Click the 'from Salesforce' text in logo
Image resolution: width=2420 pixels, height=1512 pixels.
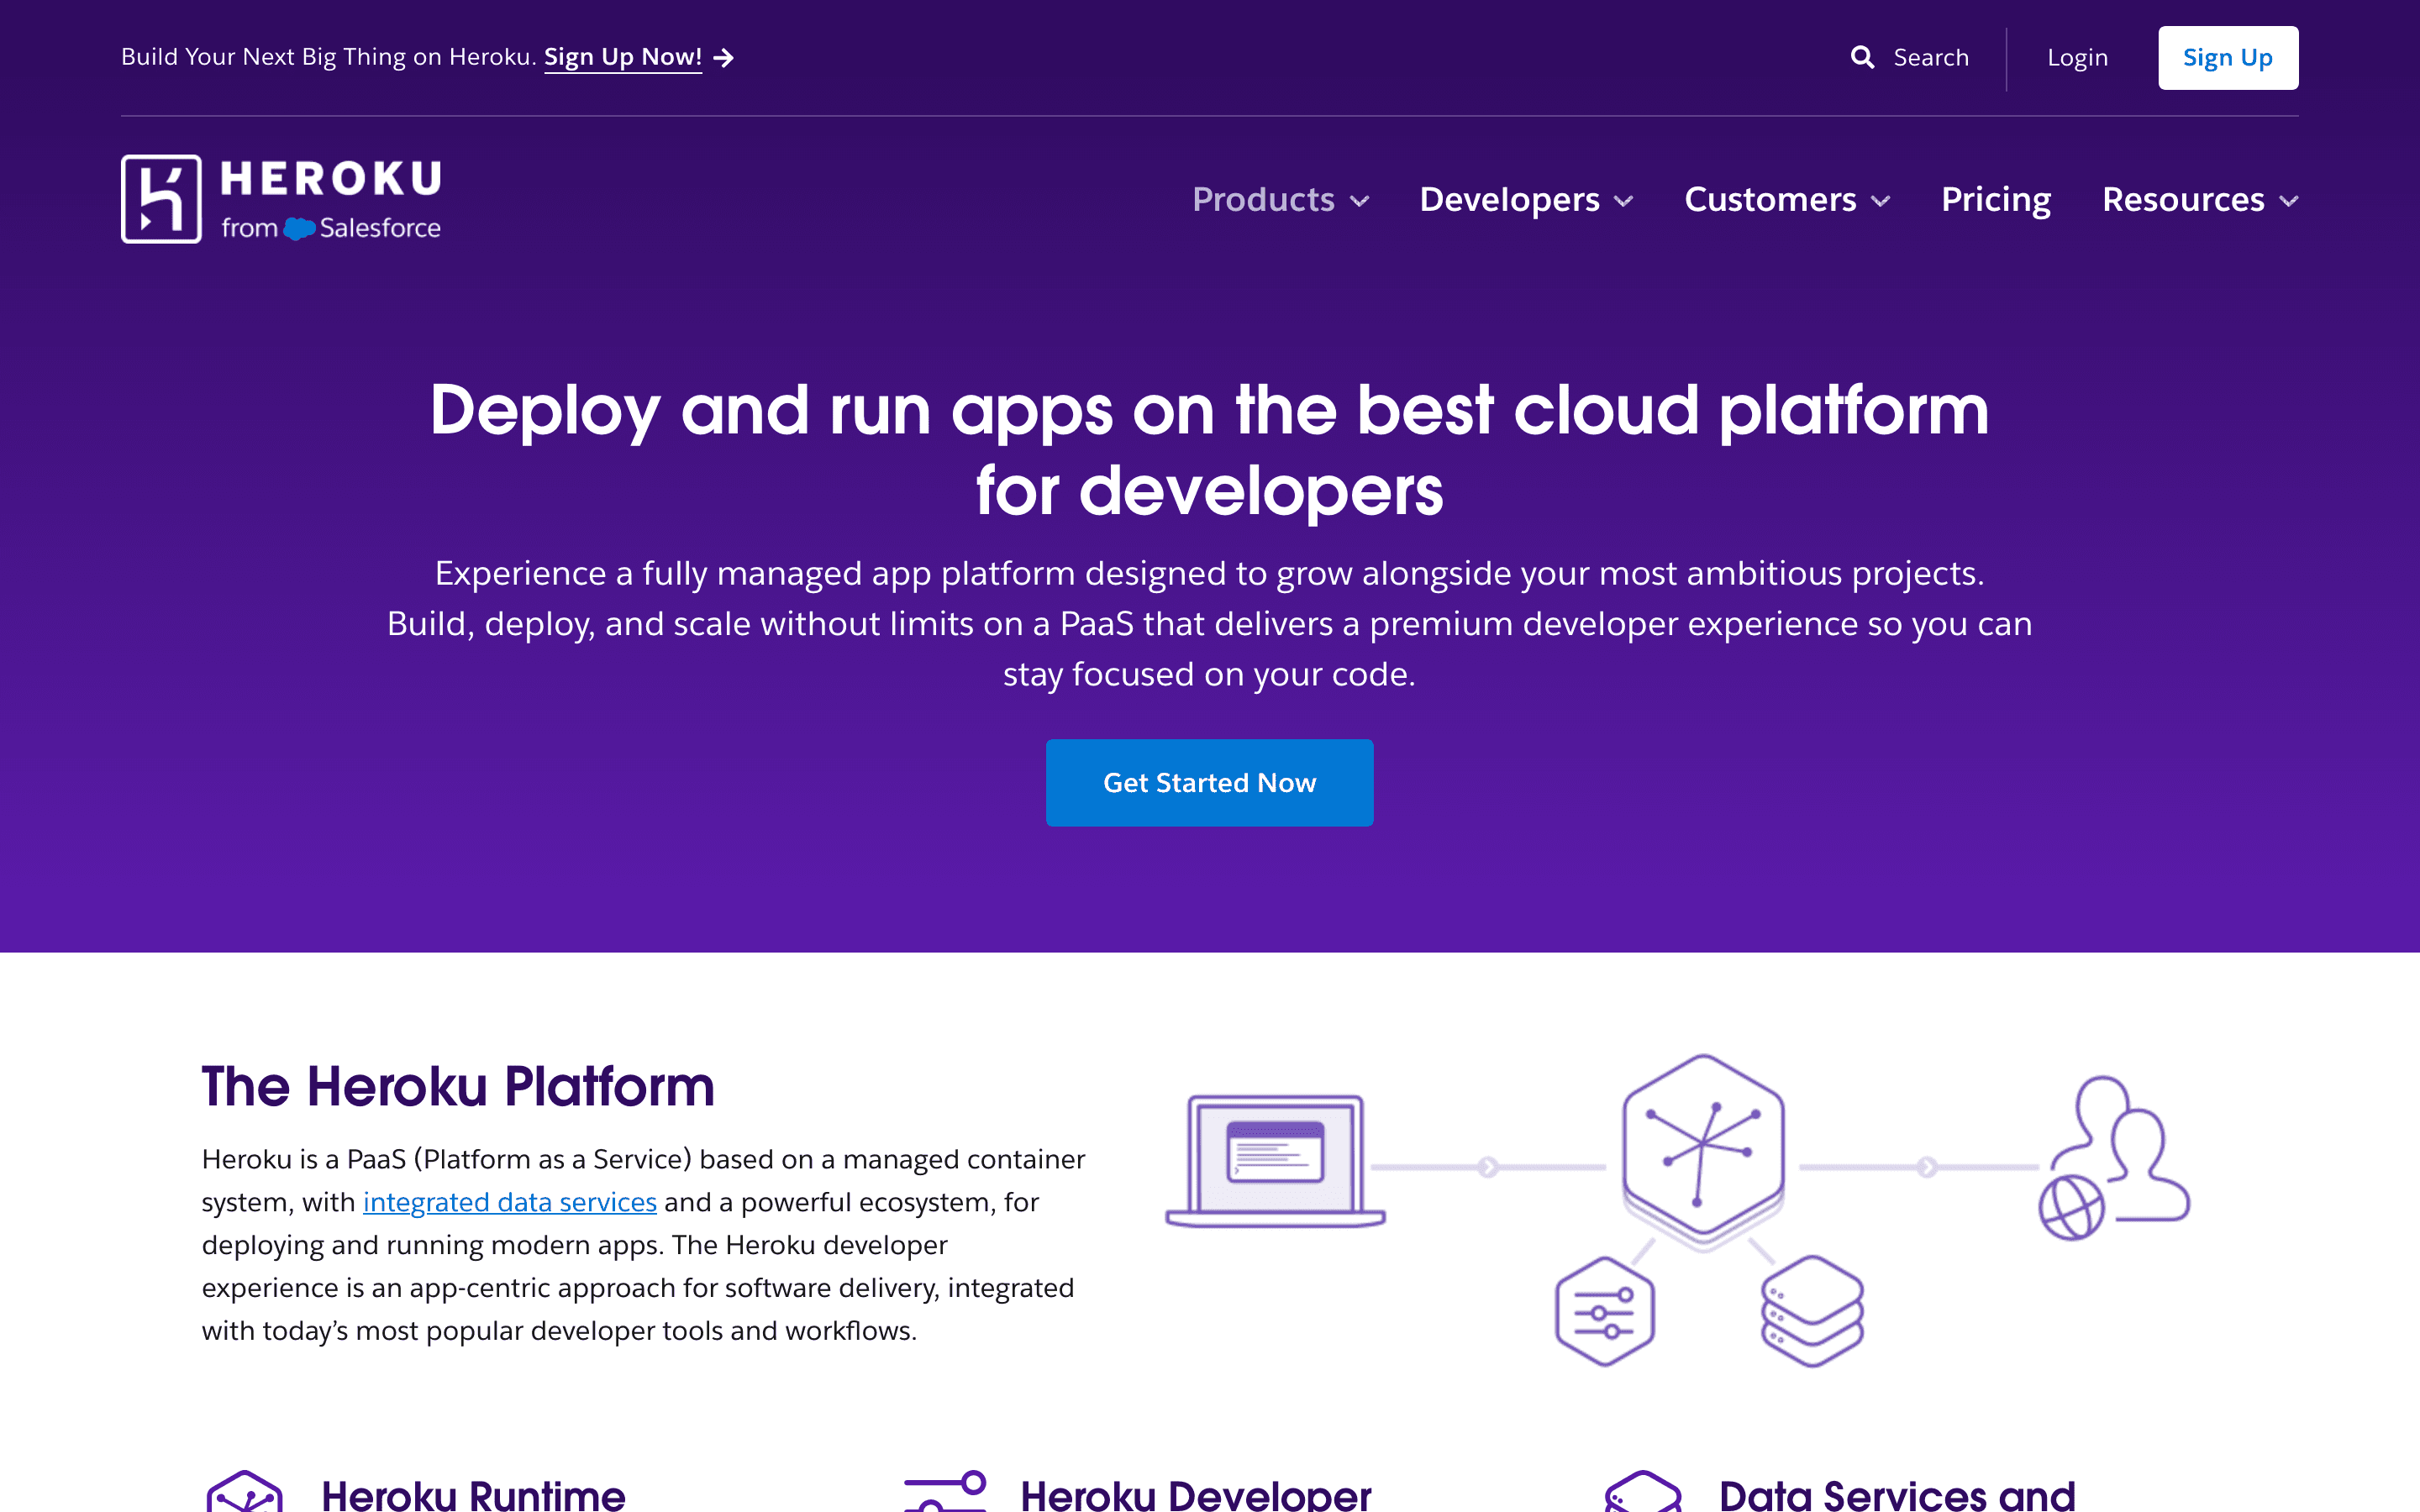pos(331,228)
